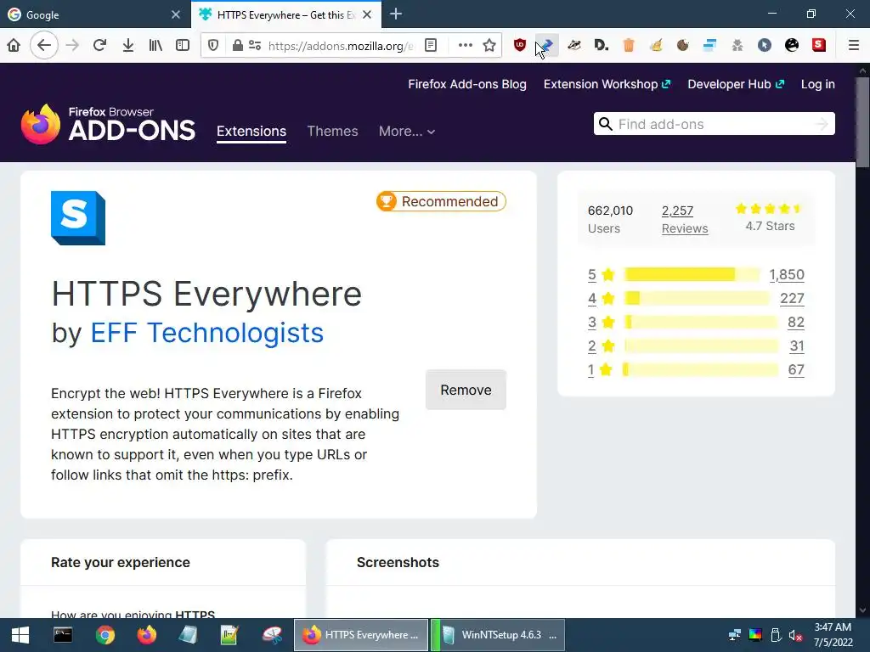The image size is (870, 652).
Task: Open the Decentraleyes 'D.' extension
Action: pos(602,46)
